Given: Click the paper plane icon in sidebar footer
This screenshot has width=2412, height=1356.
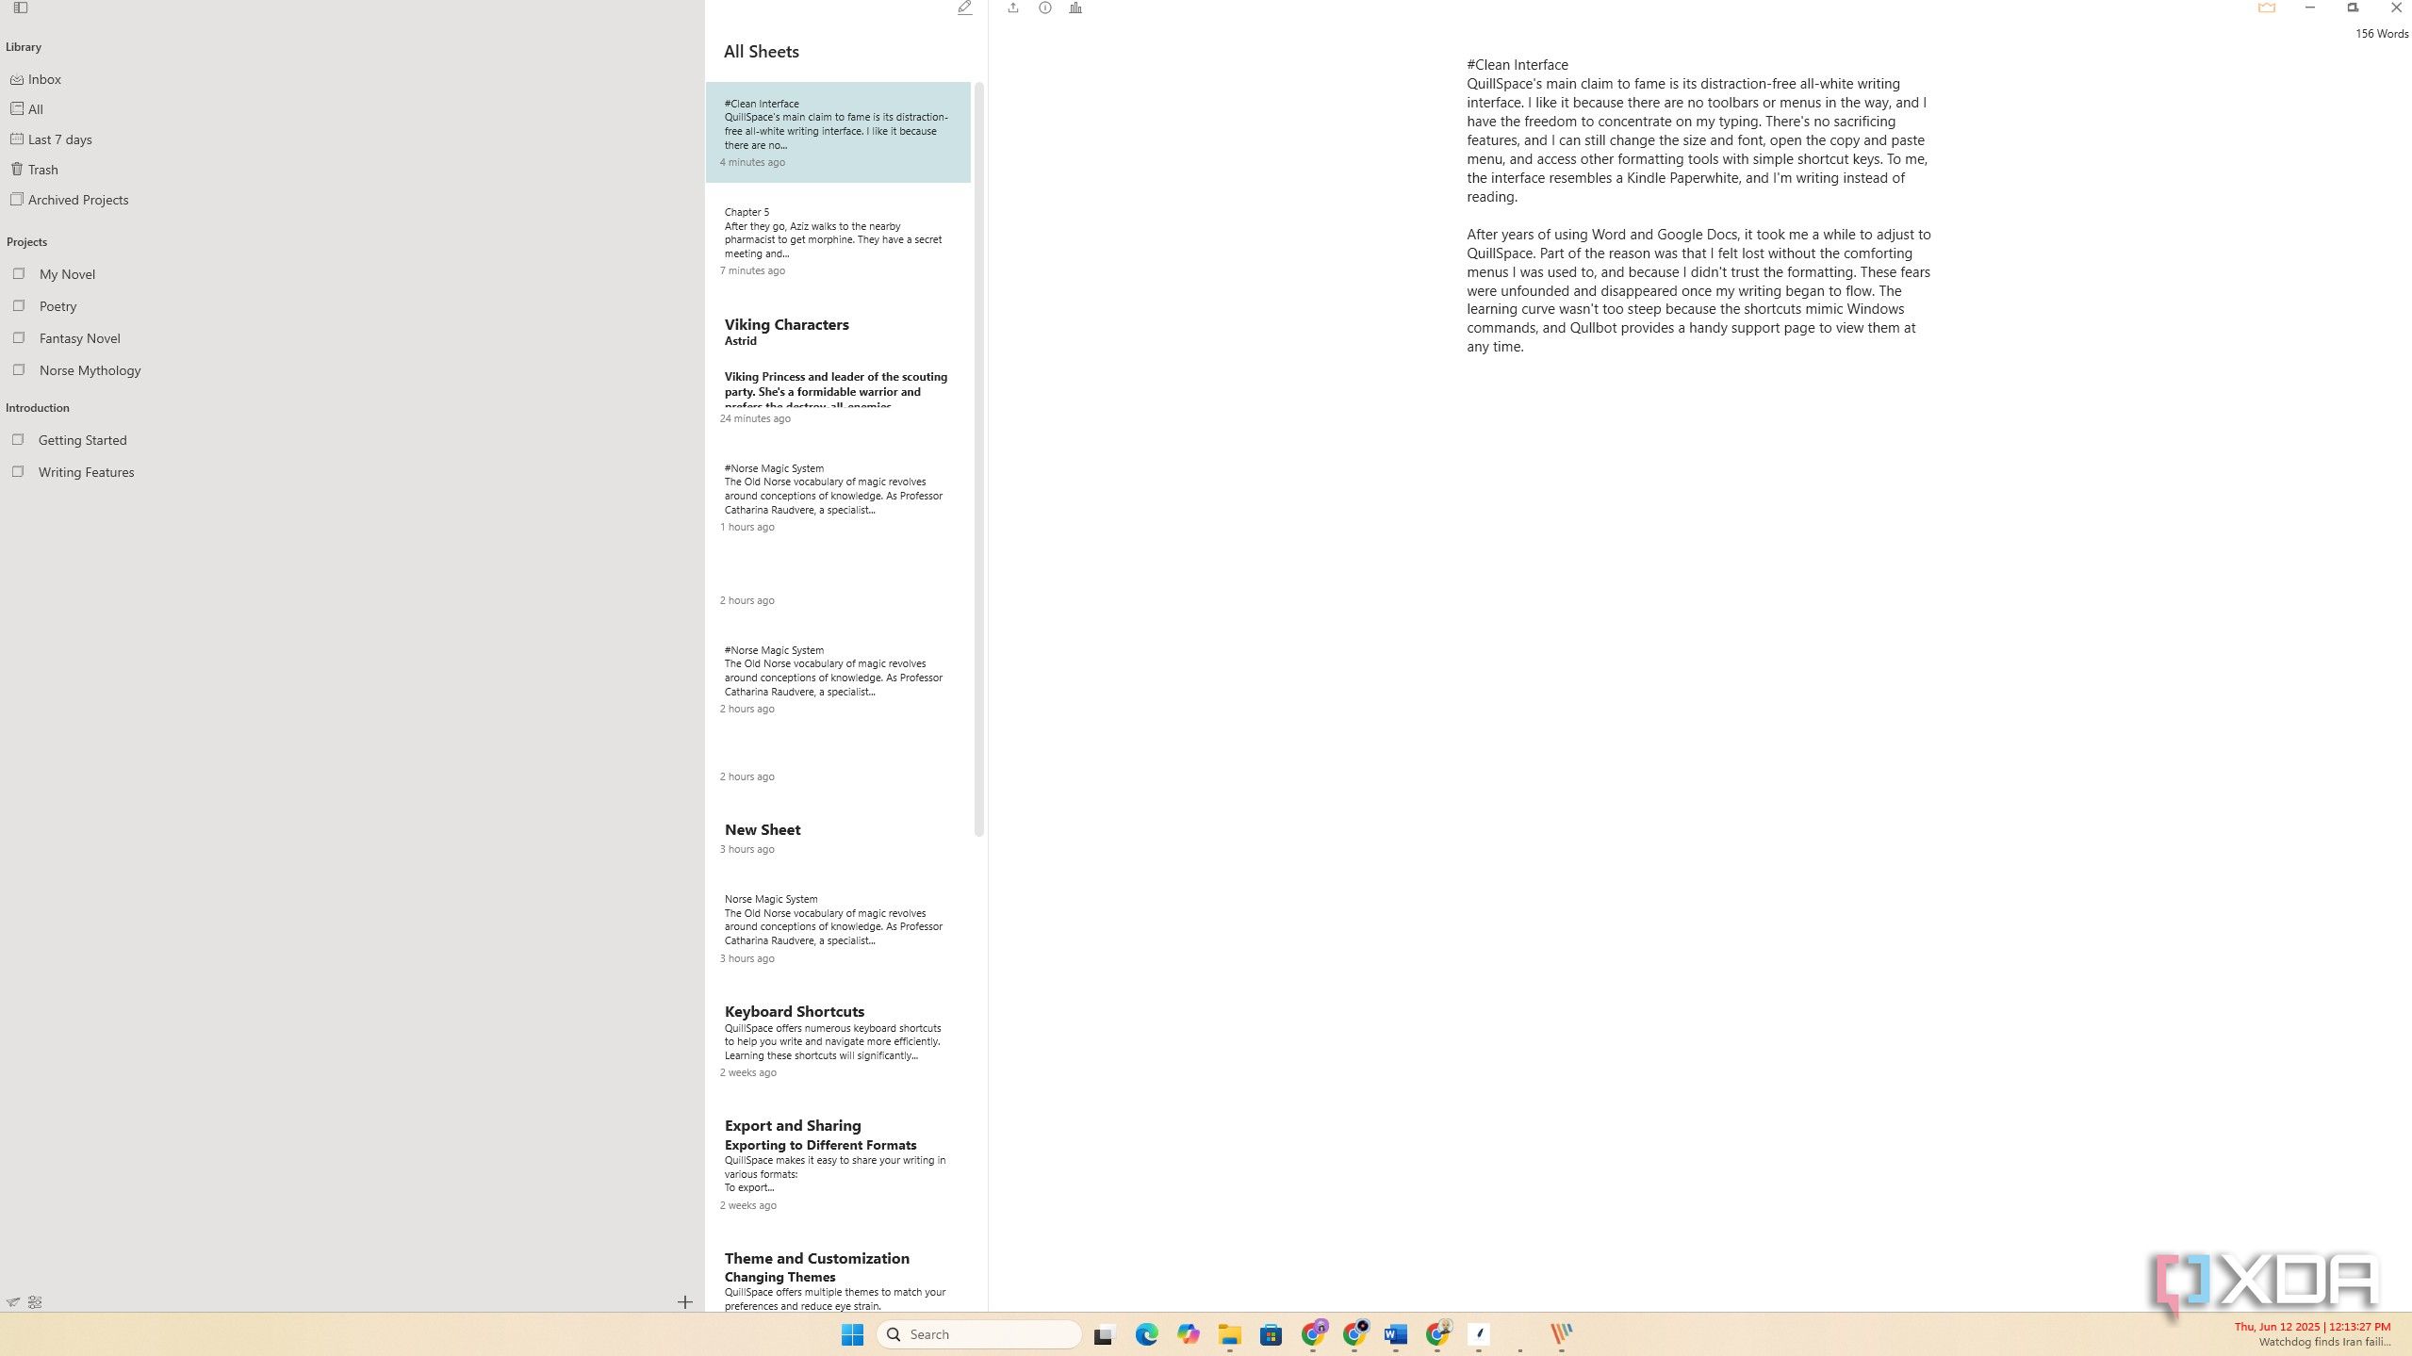Looking at the screenshot, I should tap(13, 1302).
